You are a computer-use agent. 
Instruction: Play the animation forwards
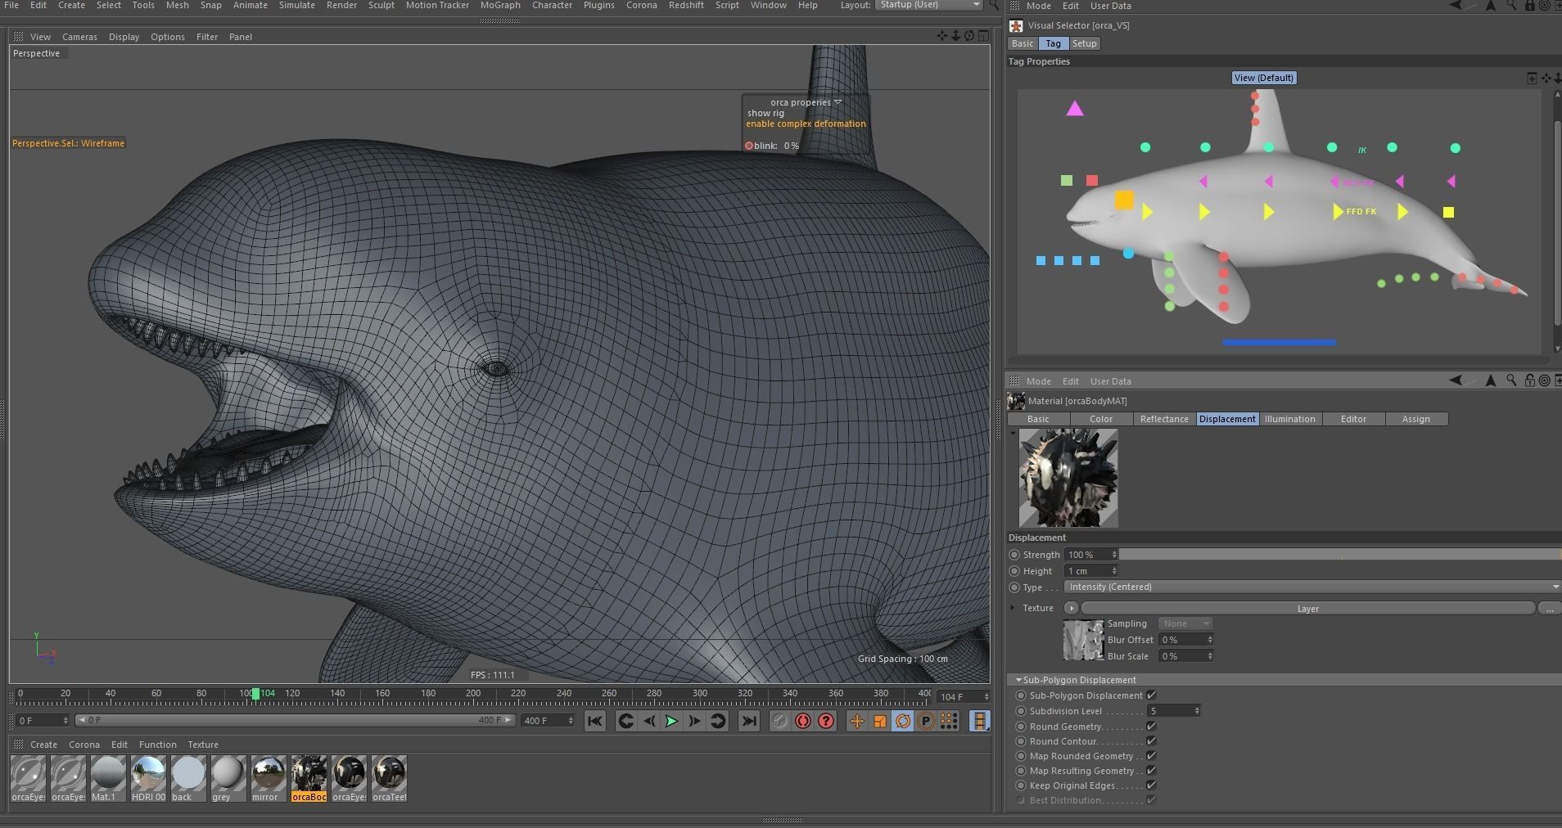tap(671, 721)
